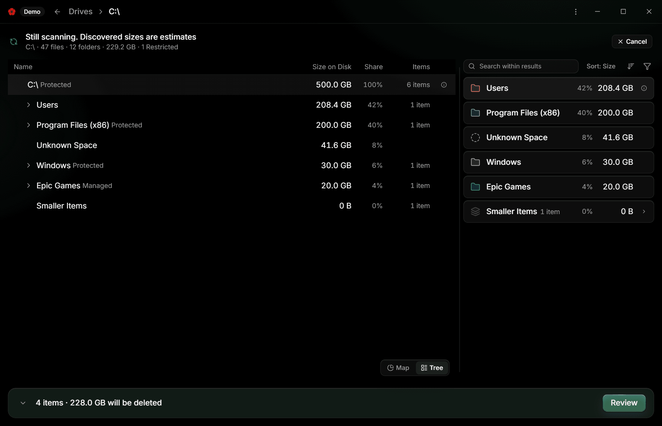Open the Sort: Size dropdown

pyautogui.click(x=601, y=66)
